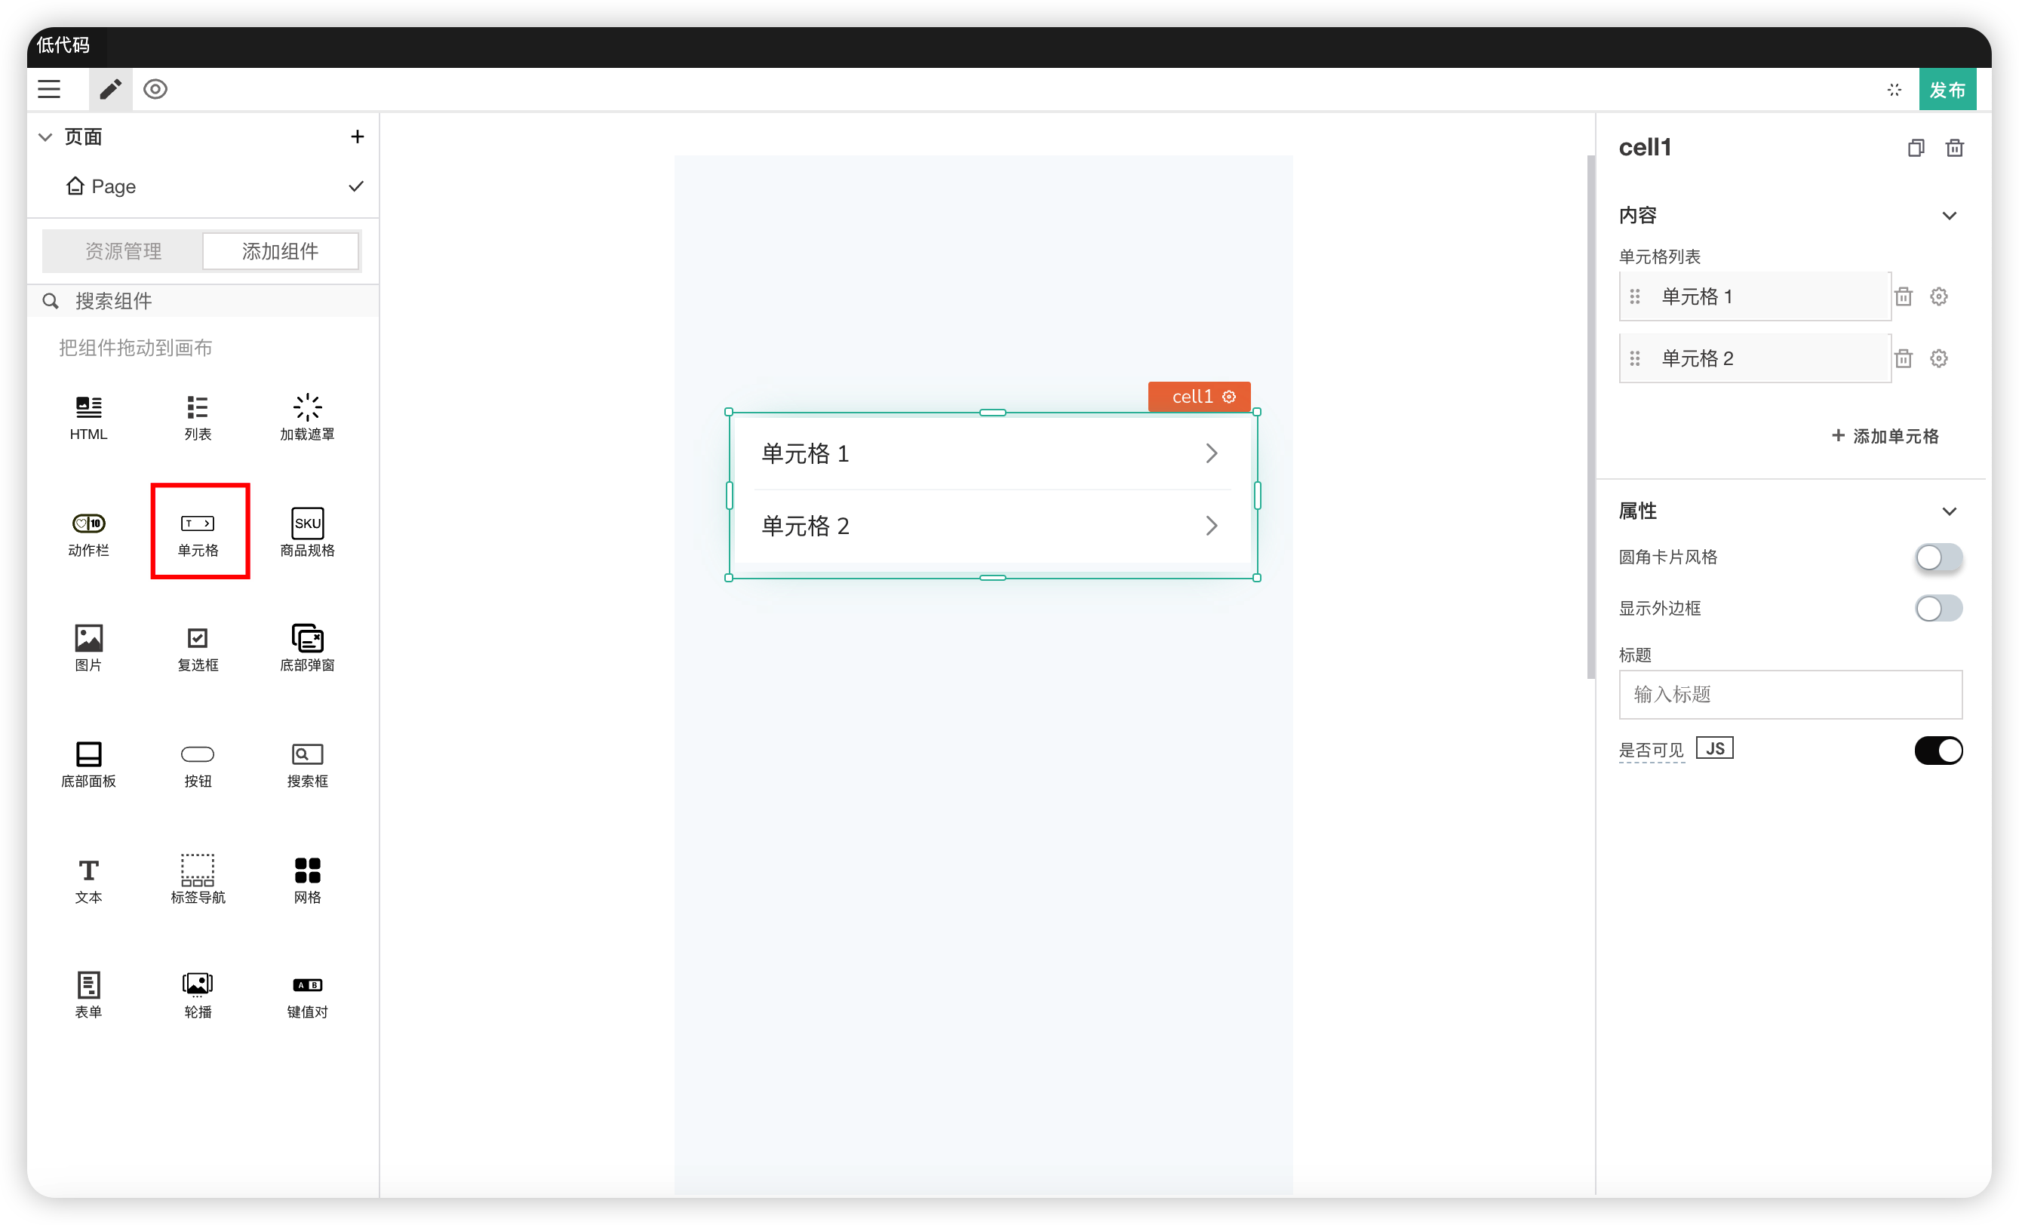2019x1225 pixels.
Task: Click 添加单元格 to add a cell
Action: pyautogui.click(x=1885, y=436)
